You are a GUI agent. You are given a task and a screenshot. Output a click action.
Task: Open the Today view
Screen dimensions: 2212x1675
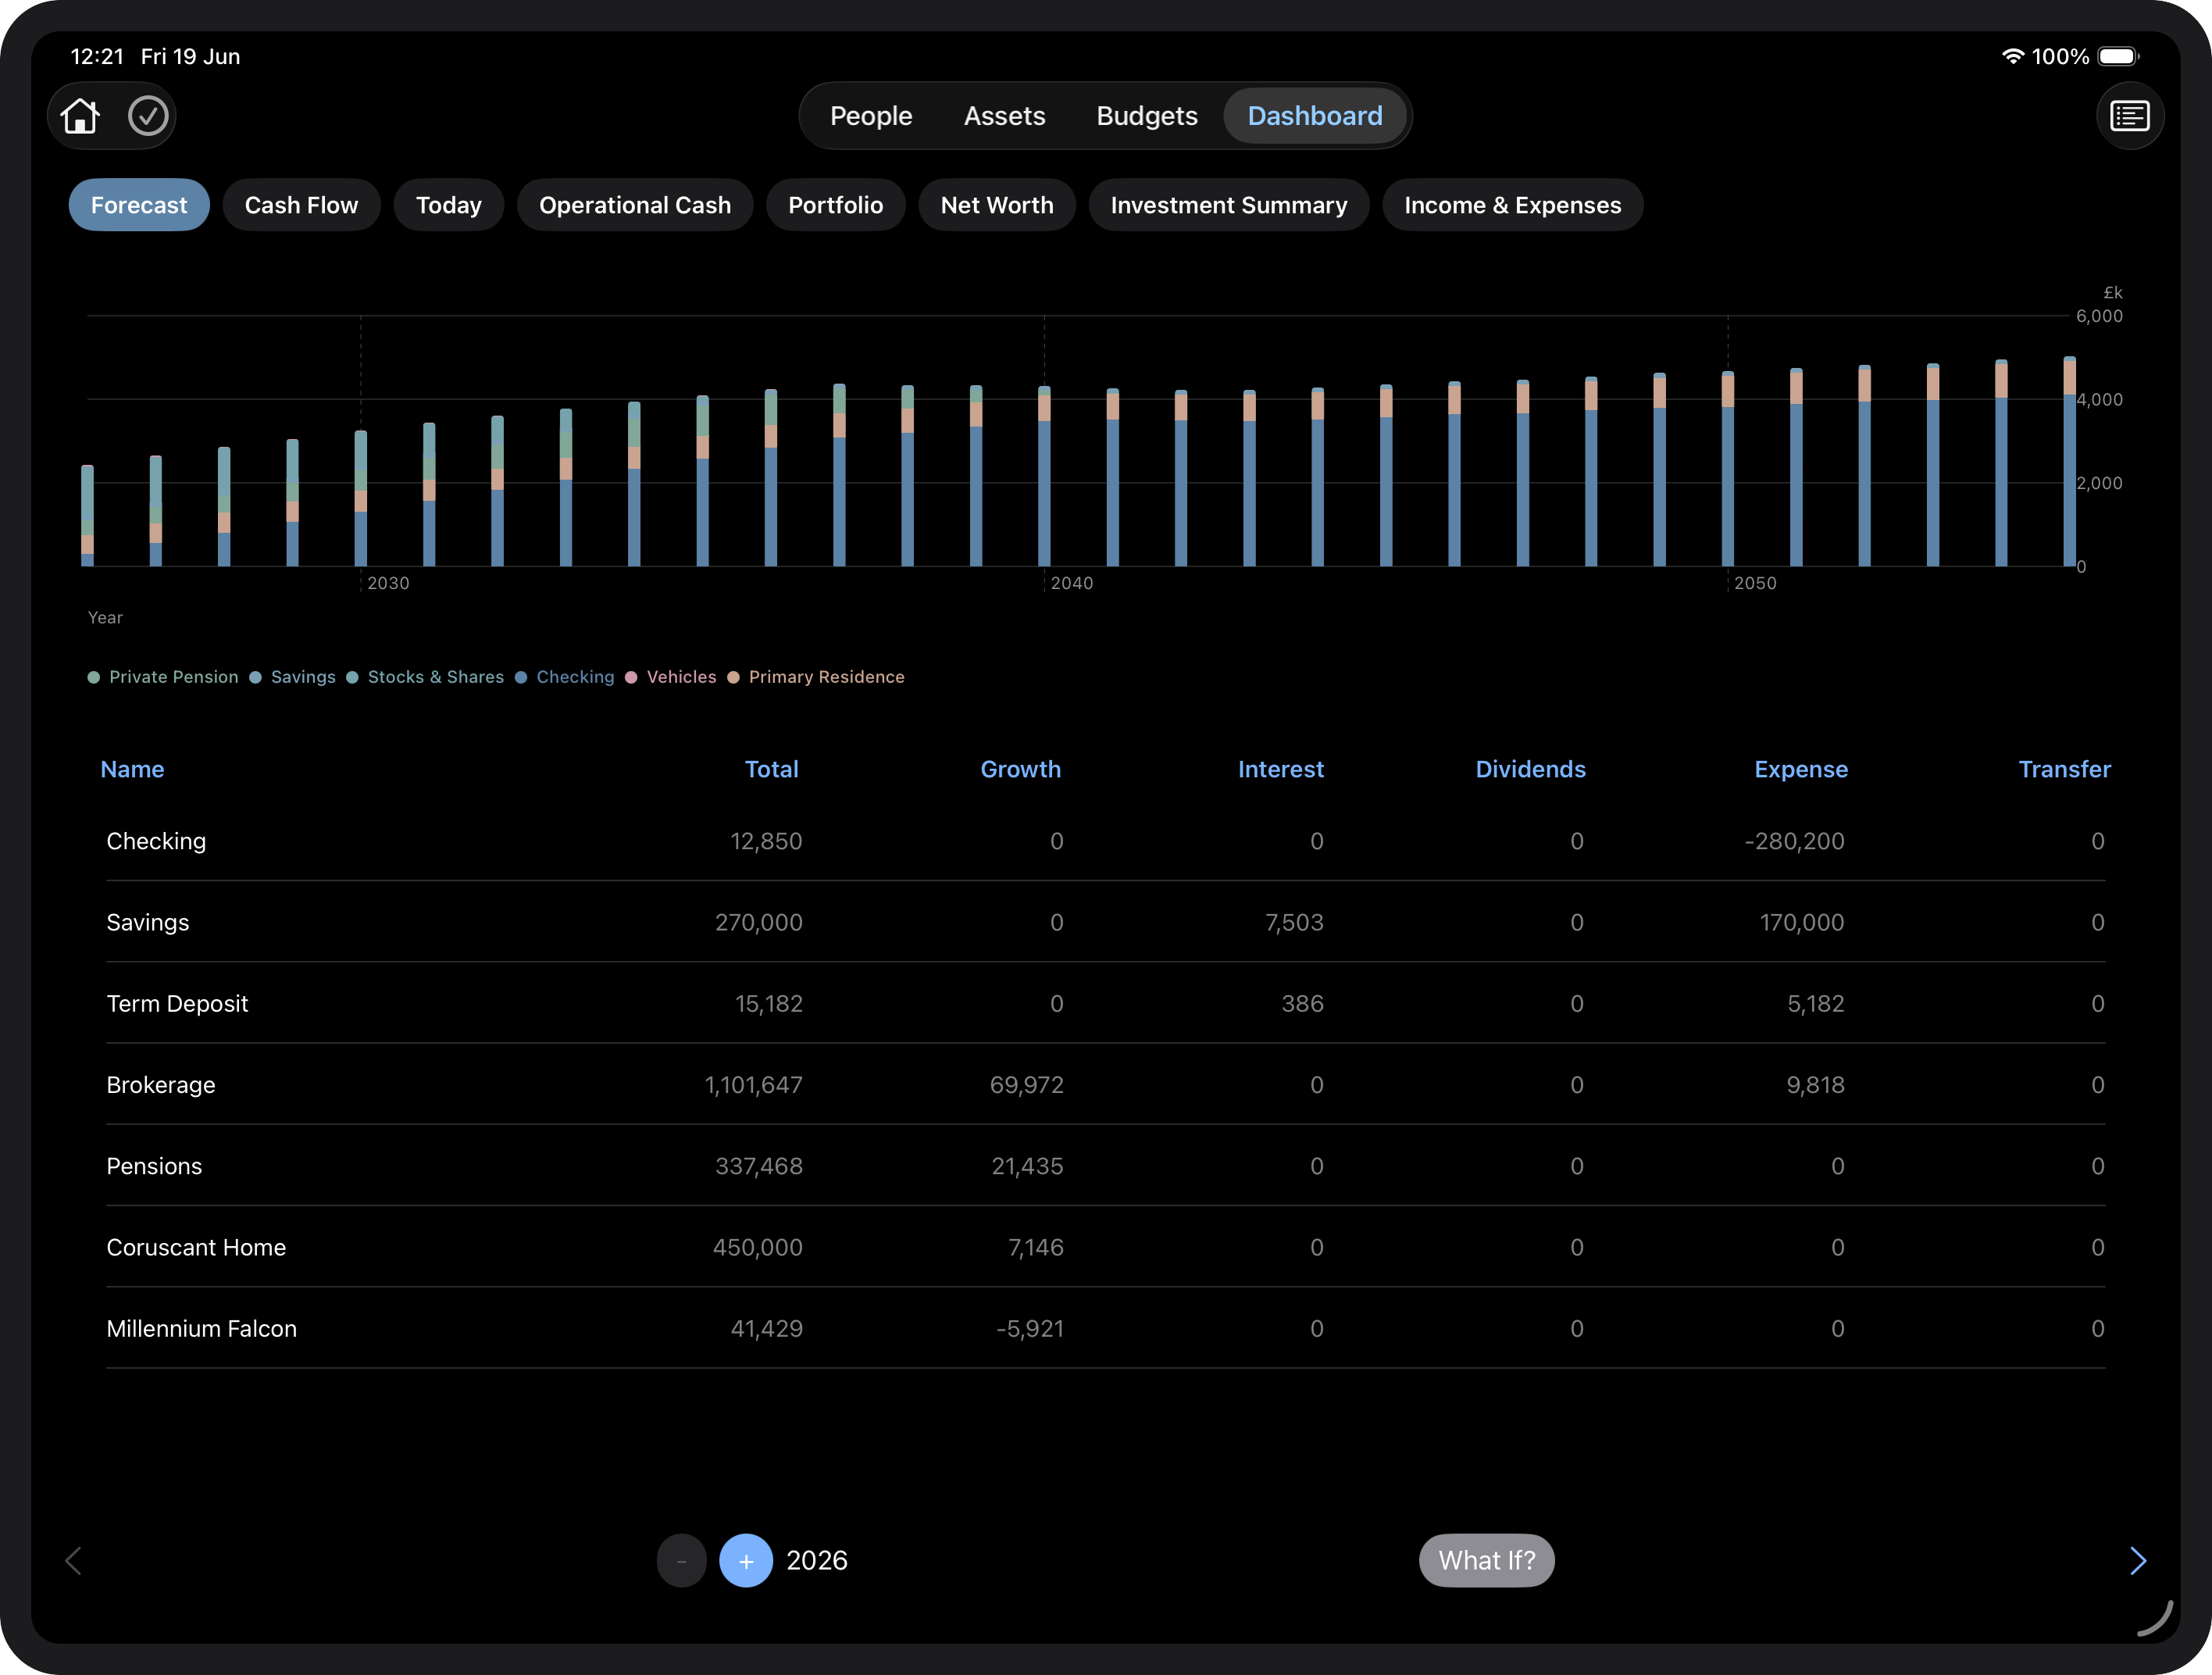click(449, 205)
